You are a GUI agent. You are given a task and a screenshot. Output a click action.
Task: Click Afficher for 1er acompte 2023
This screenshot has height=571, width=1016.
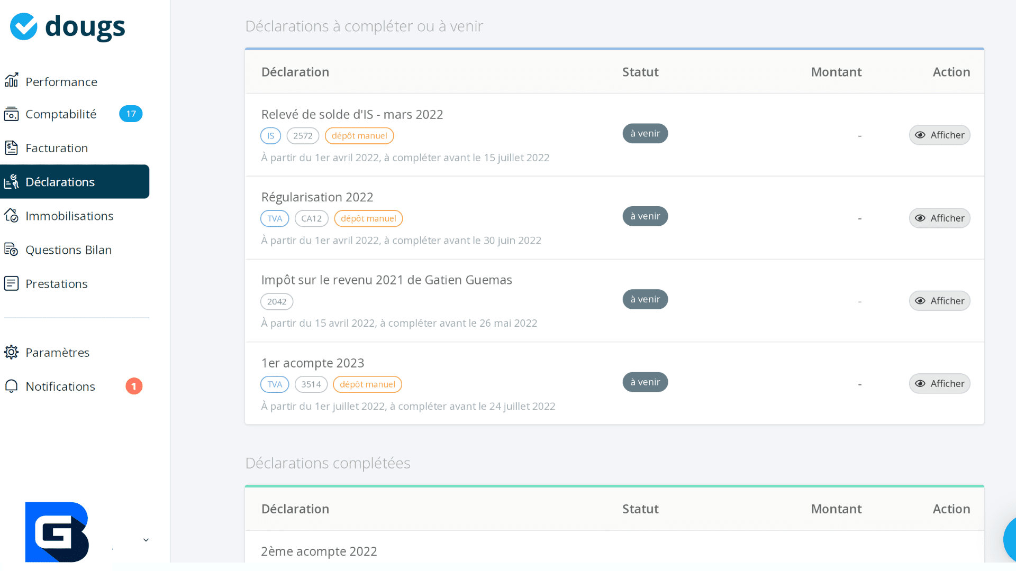pyautogui.click(x=940, y=384)
